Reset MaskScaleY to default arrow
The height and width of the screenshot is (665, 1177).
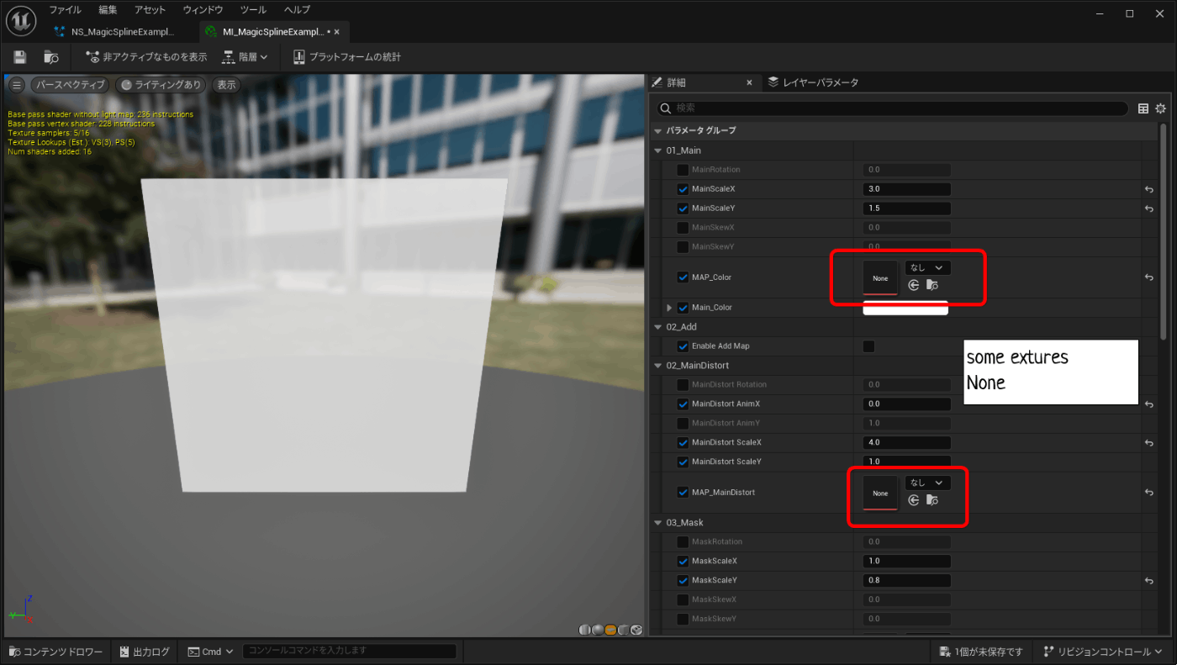click(1148, 581)
